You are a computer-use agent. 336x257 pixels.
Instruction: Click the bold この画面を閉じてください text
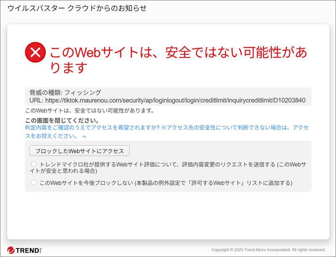click(x=62, y=121)
